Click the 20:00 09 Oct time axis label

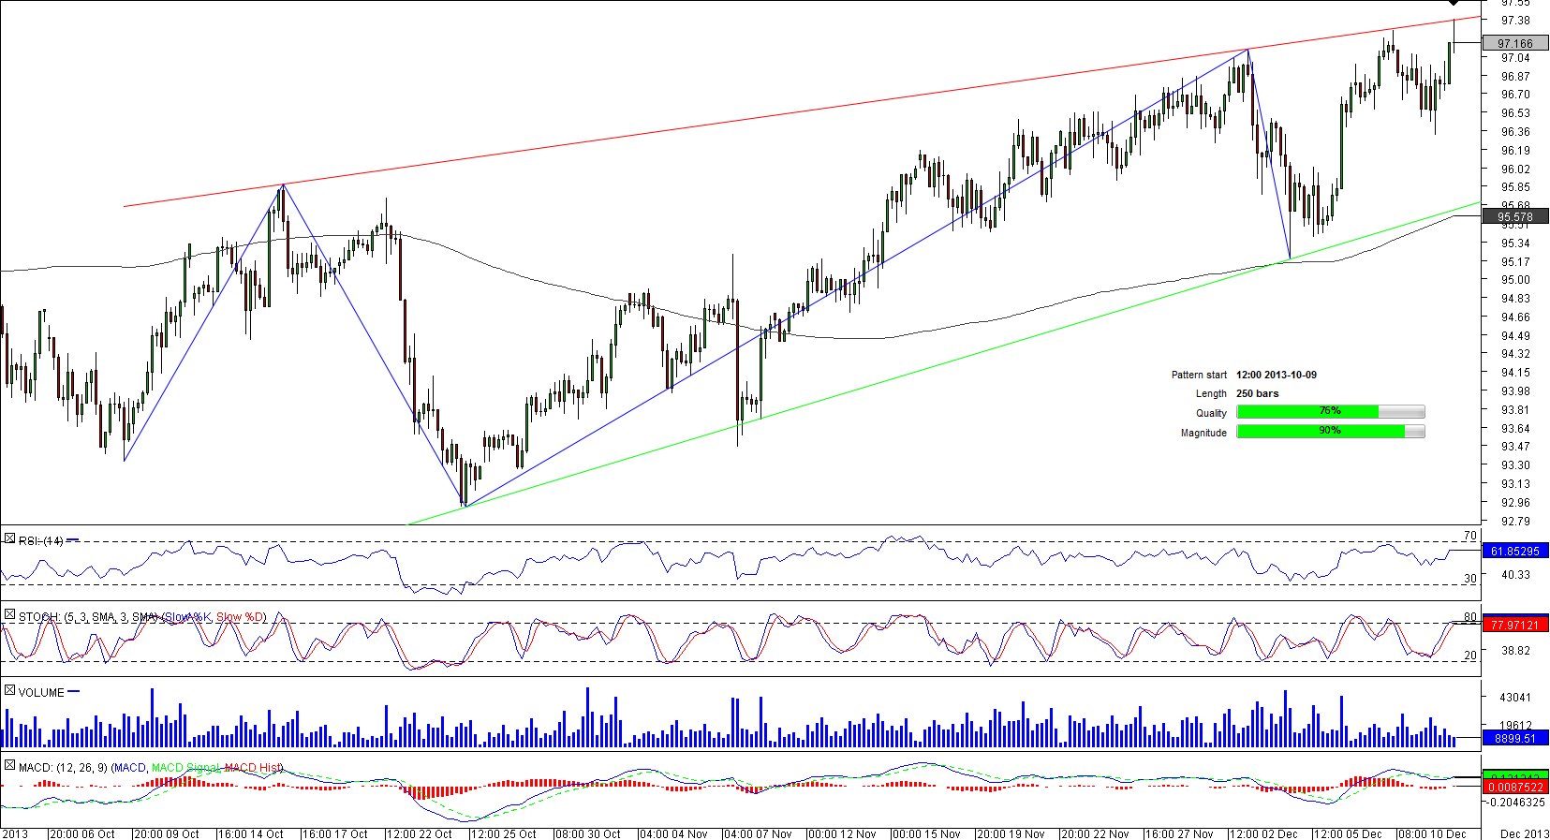coord(167,833)
